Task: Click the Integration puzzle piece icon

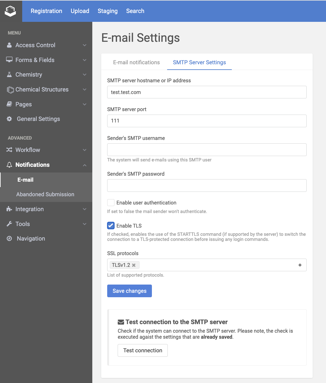Action: (x=10, y=209)
